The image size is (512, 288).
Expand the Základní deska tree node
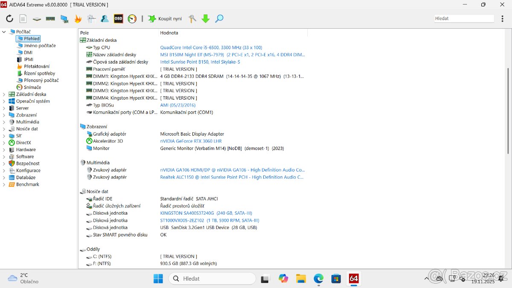point(4,94)
